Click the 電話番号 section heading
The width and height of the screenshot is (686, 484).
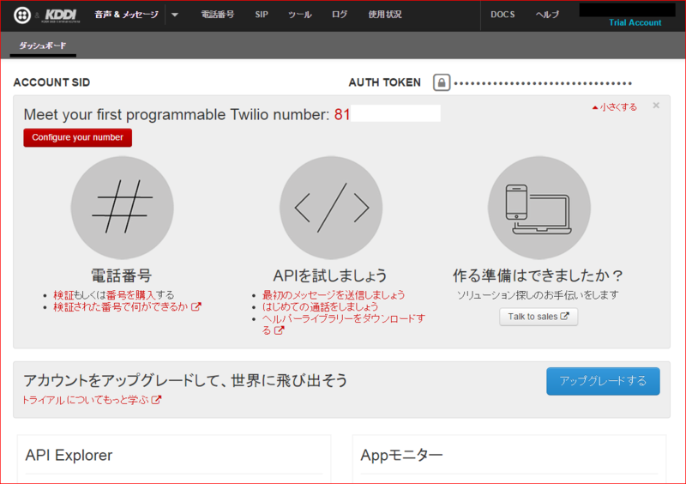[122, 276]
